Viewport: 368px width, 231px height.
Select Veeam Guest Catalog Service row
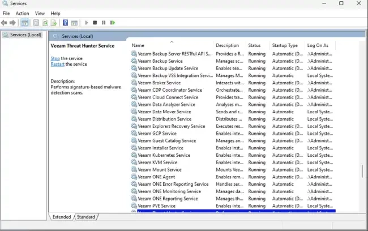[x=233, y=140]
